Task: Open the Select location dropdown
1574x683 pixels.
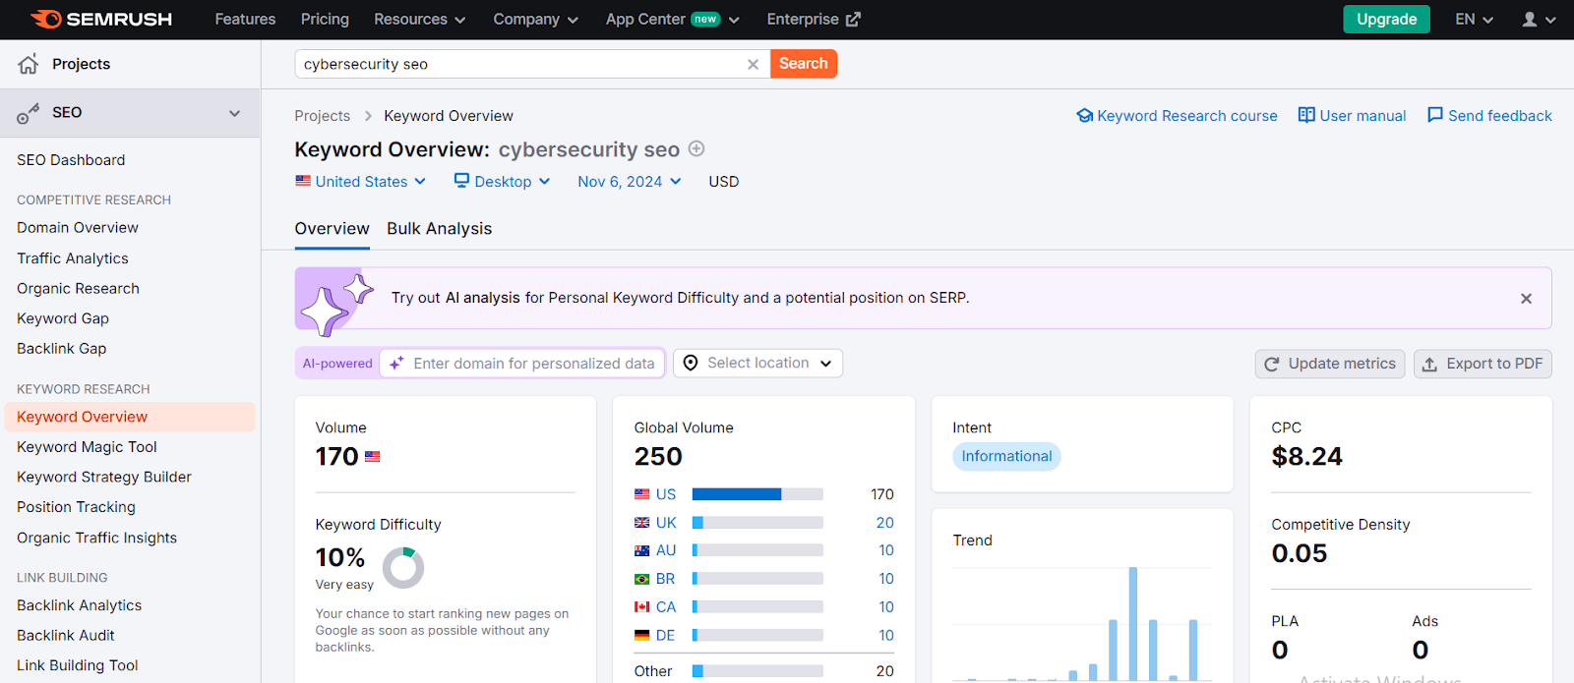Action: point(757,363)
